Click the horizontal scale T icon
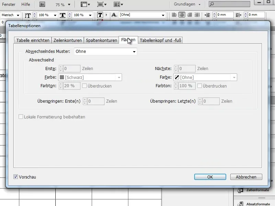The image size is (275, 206). coord(63,15)
